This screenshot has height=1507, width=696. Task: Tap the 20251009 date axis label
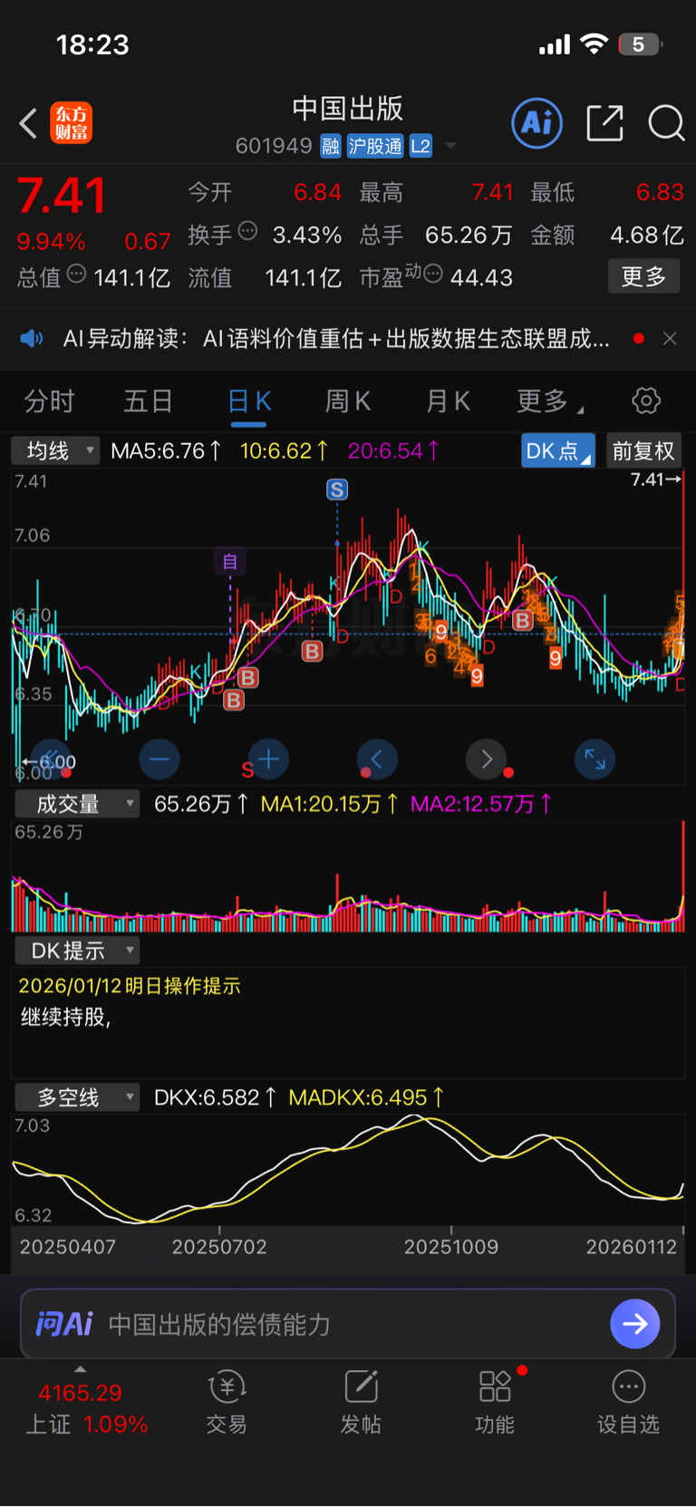tap(451, 1247)
